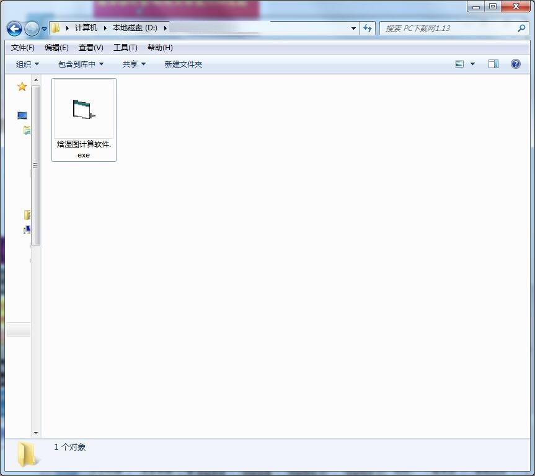Open the 工具(T) menu
This screenshot has width=535, height=476.
coord(125,48)
